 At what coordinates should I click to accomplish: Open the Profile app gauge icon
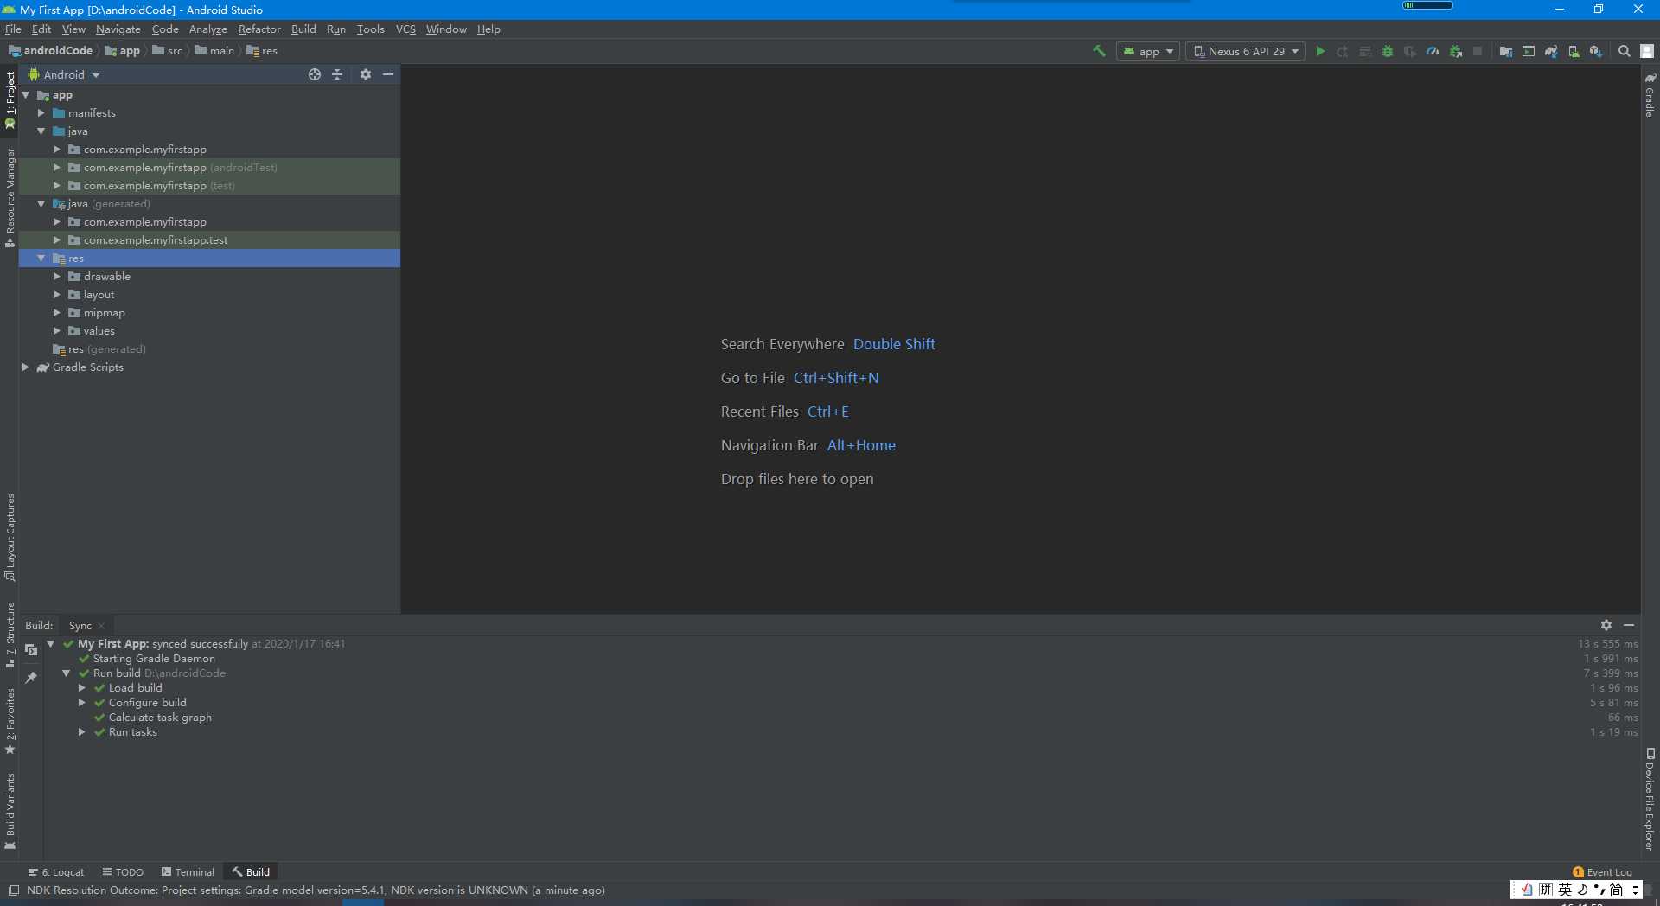click(x=1433, y=51)
